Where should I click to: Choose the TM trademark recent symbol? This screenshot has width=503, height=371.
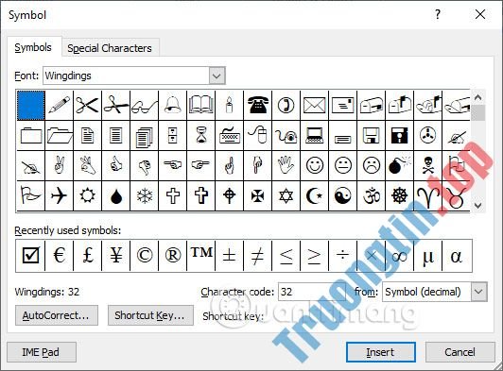coord(200,256)
